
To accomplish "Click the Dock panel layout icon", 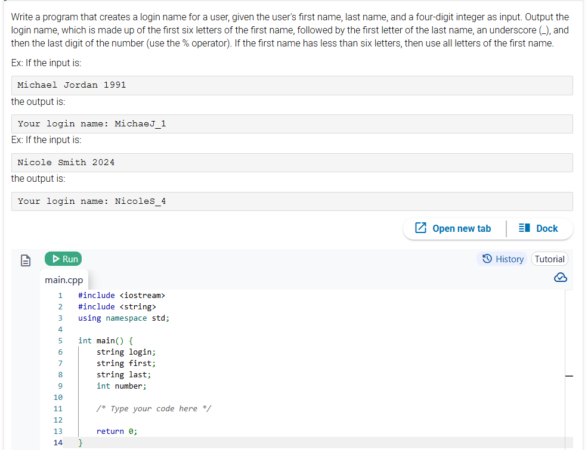I will [523, 228].
